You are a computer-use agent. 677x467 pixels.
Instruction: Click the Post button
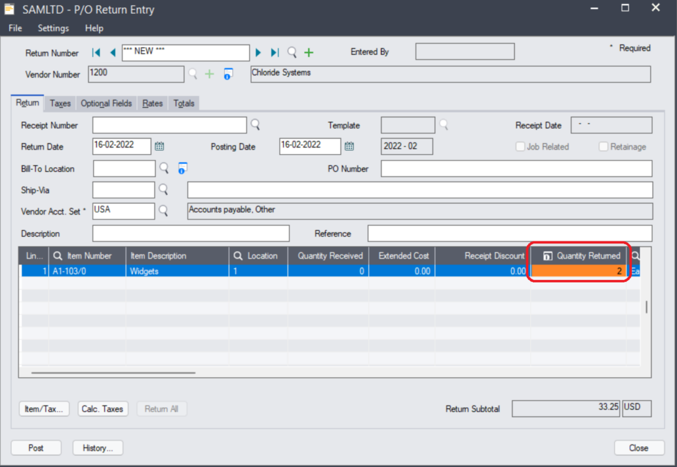36,448
